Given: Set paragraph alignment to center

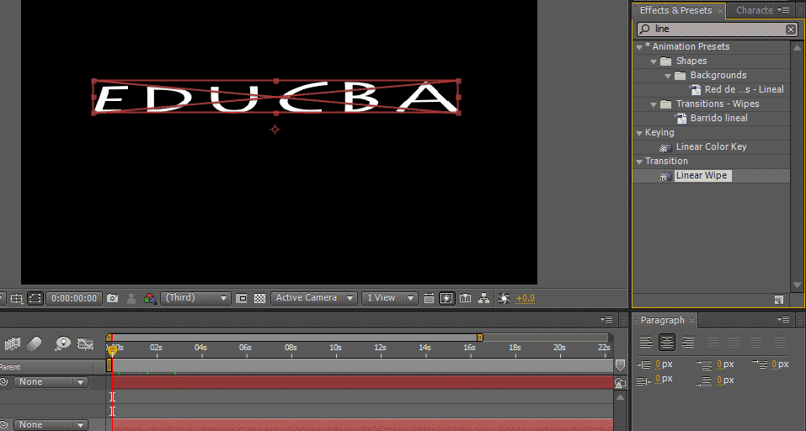Looking at the screenshot, I should (667, 342).
